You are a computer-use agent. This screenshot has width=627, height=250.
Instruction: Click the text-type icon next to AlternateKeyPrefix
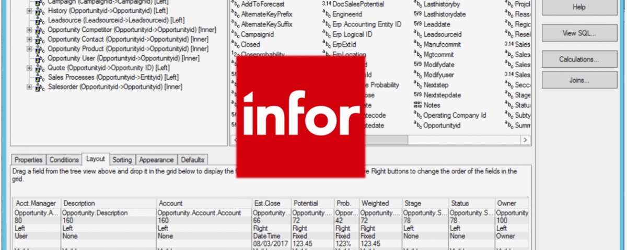coord(235,14)
